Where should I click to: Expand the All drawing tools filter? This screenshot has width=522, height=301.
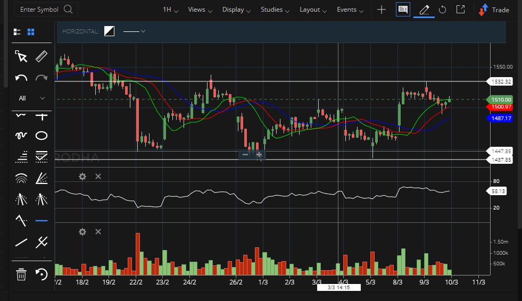[x=31, y=98]
